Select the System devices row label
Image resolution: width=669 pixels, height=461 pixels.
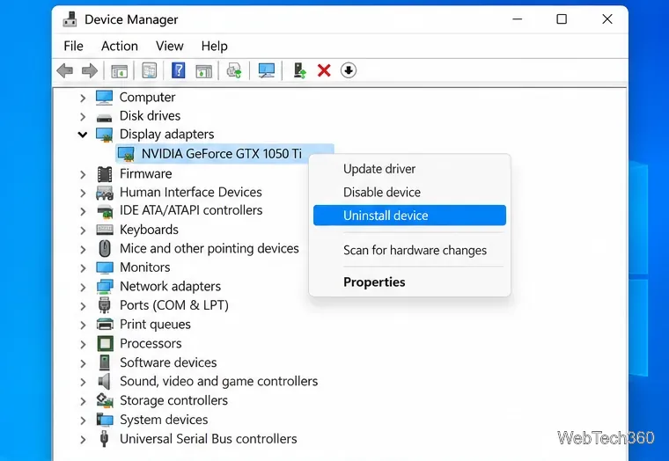(164, 420)
